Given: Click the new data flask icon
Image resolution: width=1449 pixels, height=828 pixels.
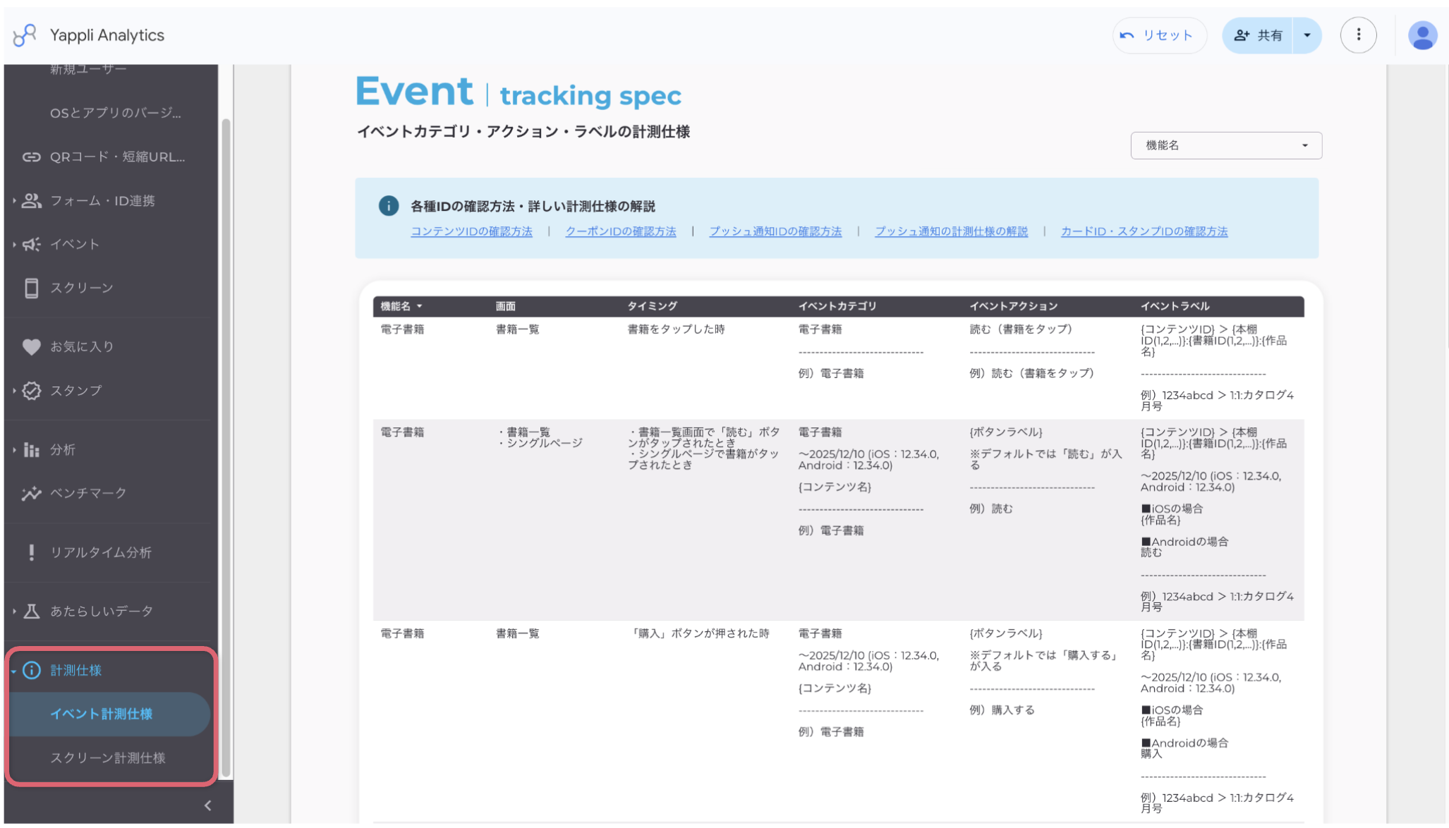Looking at the screenshot, I should (31, 611).
